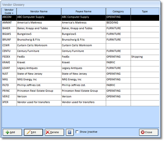Viewport: 164px width, 141px height.
Task: Enable the Show Inactive checkbox
Action: point(77,132)
